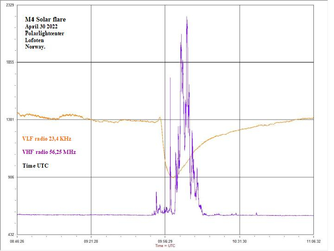
Task: Click the "Polarlightcenter" annotation line
Action: (x=45, y=33)
